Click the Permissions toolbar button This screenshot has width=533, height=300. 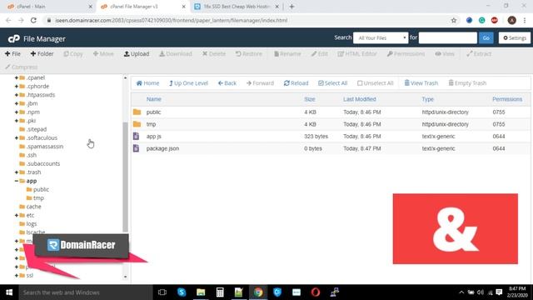click(406, 53)
